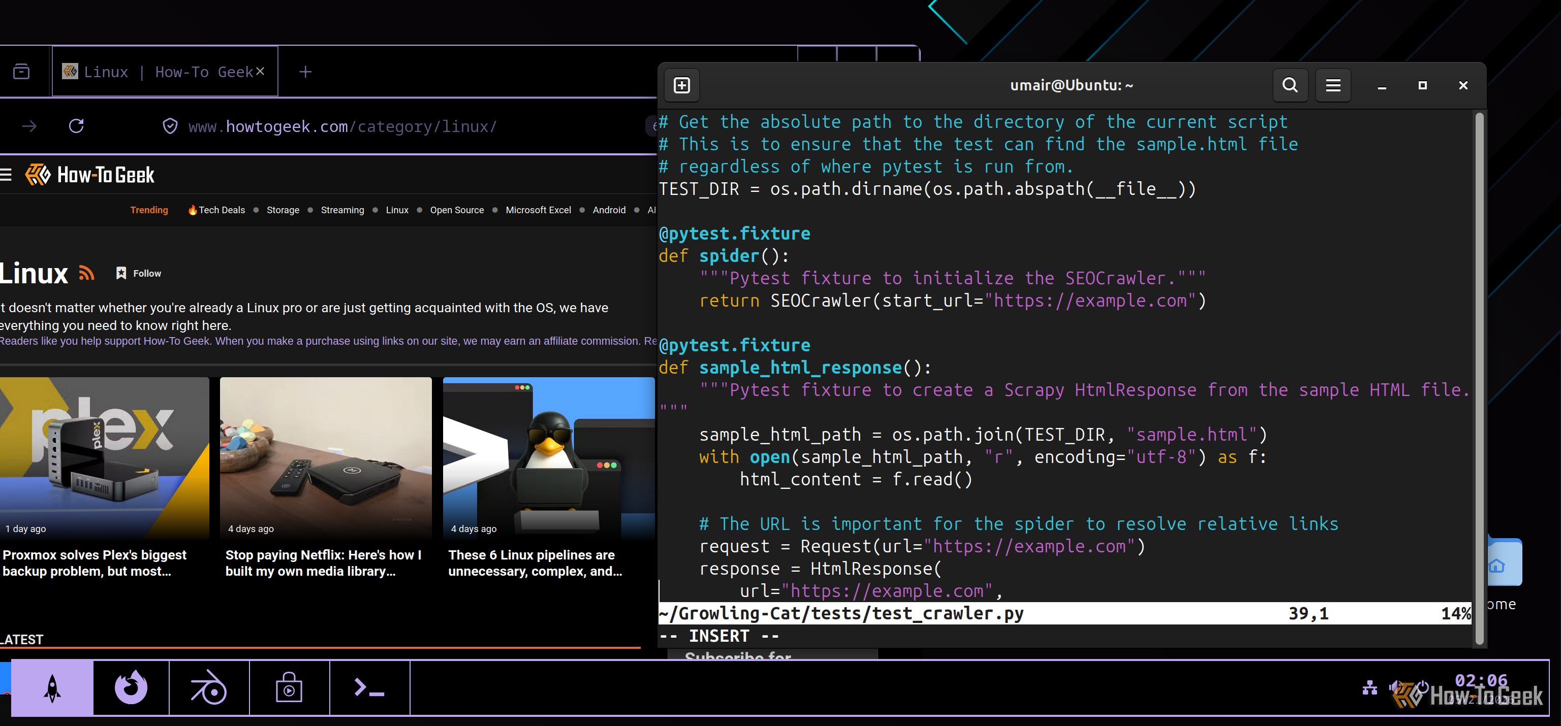Click the '@pytest.fixture' line above spider
Screen dimensions: 1561x726
(x=734, y=234)
